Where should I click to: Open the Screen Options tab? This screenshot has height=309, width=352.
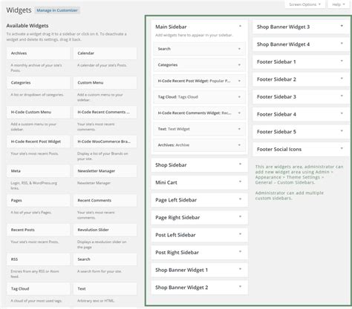tap(304, 4)
